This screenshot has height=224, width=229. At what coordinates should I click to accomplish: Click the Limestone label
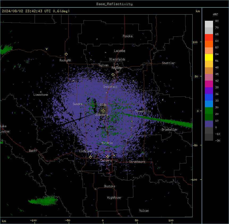point(41,95)
